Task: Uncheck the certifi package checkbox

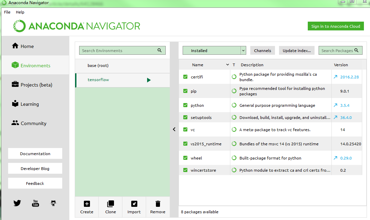Action: tap(185, 77)
